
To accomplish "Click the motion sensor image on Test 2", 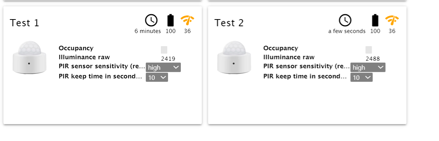I will click(234, 57).
